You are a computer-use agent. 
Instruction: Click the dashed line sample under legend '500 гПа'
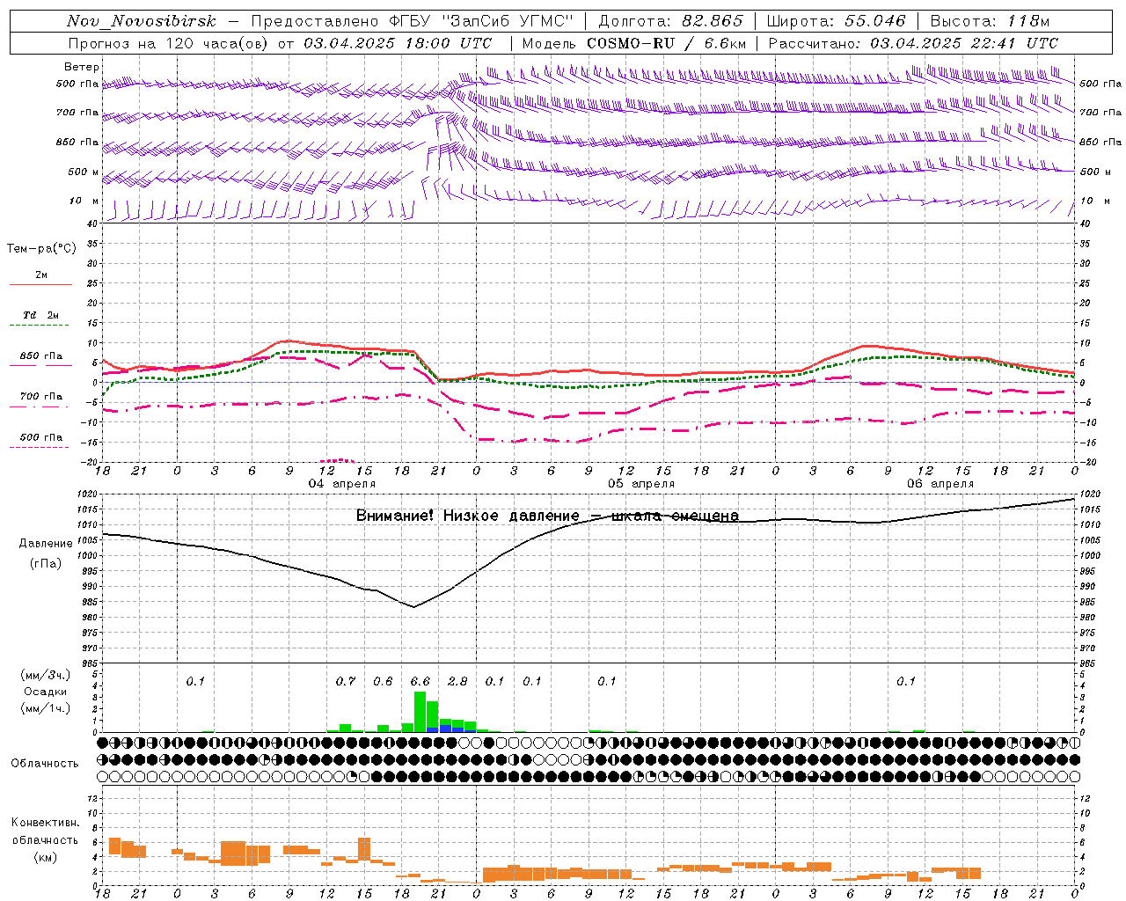click(x=40, y=448)
